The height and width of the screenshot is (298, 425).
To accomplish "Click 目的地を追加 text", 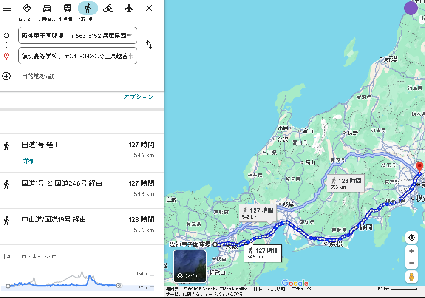I will pyautogui.click(x=40, y=76).
